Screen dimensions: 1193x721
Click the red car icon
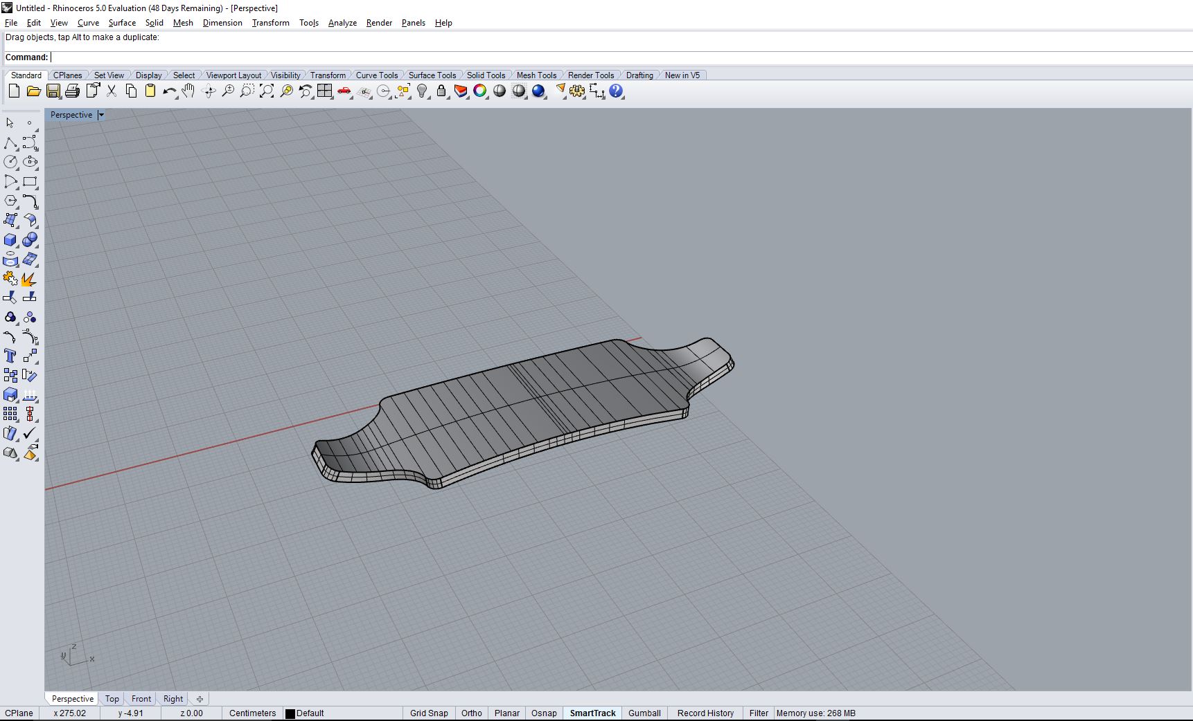pos(344,91)
